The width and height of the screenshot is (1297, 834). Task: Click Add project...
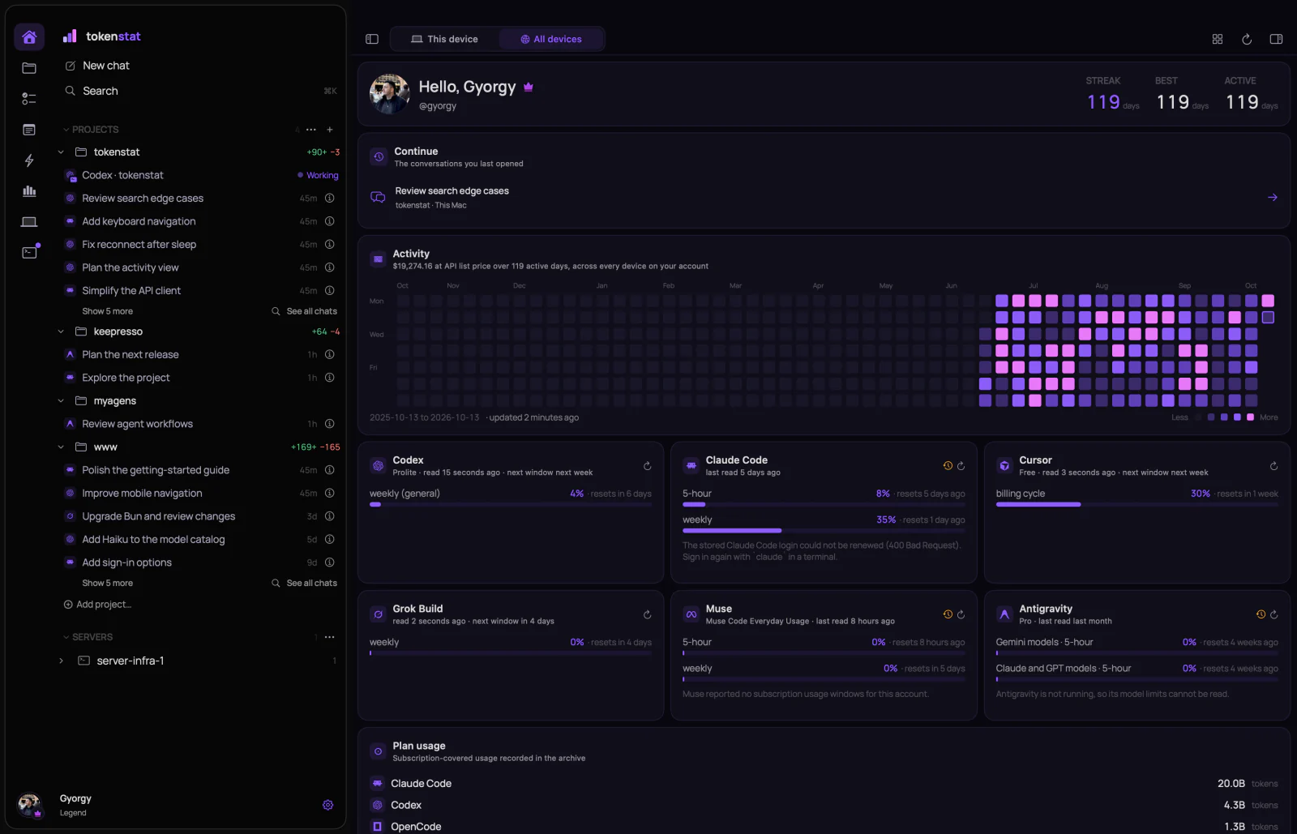97,605
